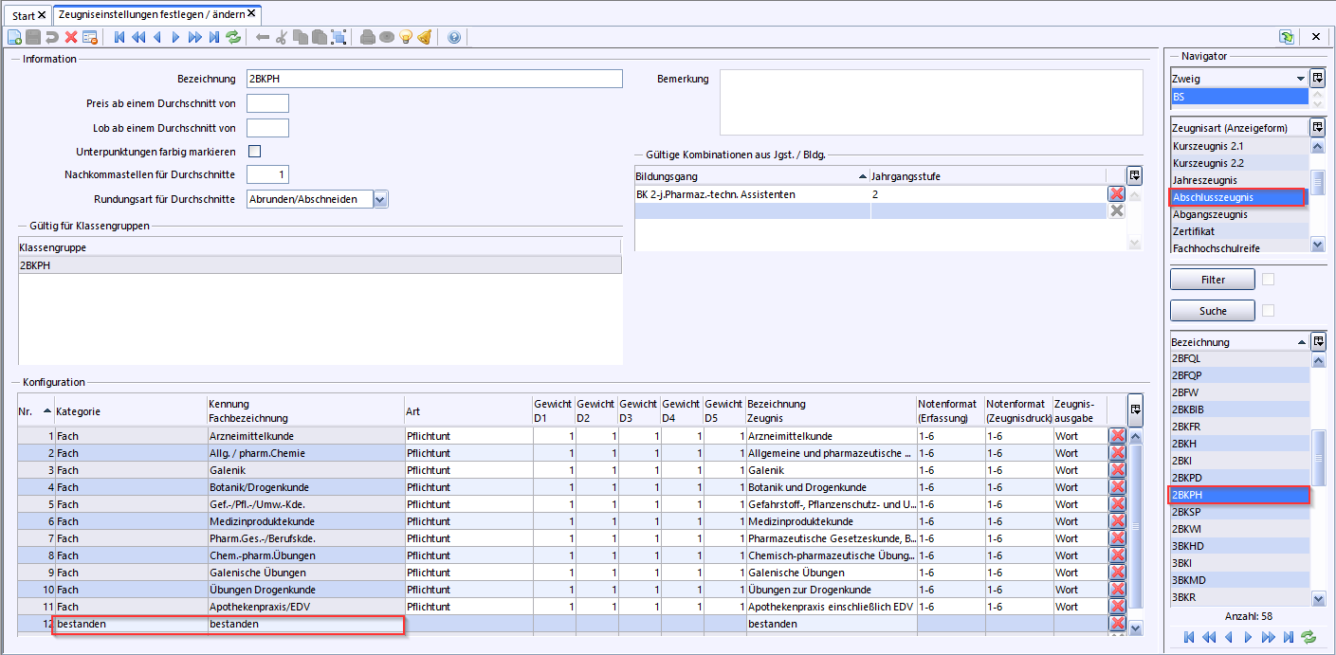Click the 'Preis ab einem Durchschnitt von' field
Viewport: 1336px width, 655px height.
click(x=267, y=103)
